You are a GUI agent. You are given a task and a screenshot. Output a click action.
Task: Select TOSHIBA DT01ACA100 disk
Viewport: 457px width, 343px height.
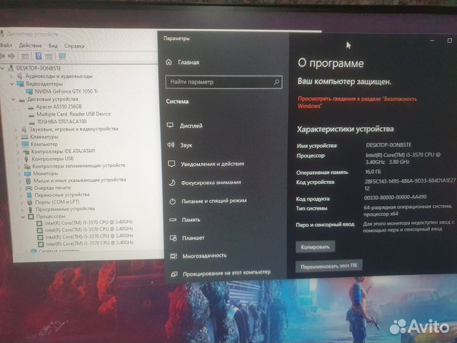[62, 121]
